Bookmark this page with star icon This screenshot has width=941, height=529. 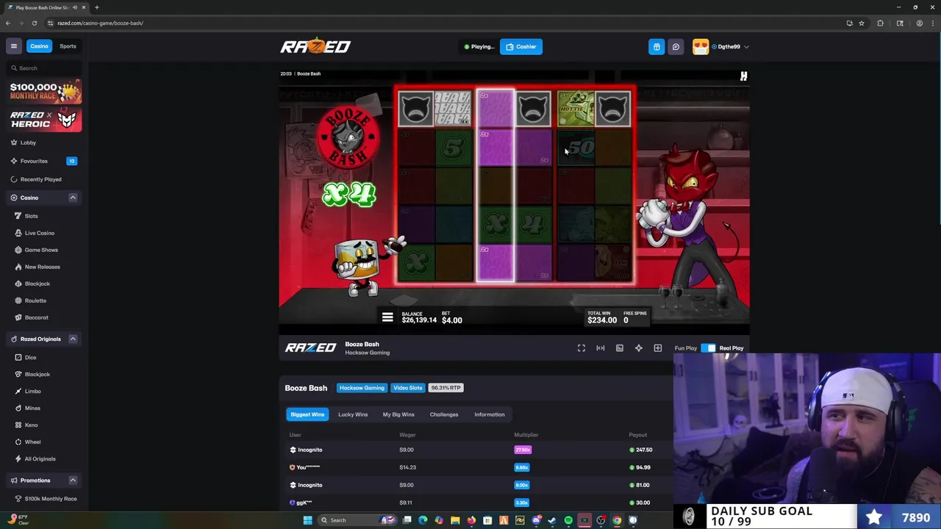pos(862,23)
